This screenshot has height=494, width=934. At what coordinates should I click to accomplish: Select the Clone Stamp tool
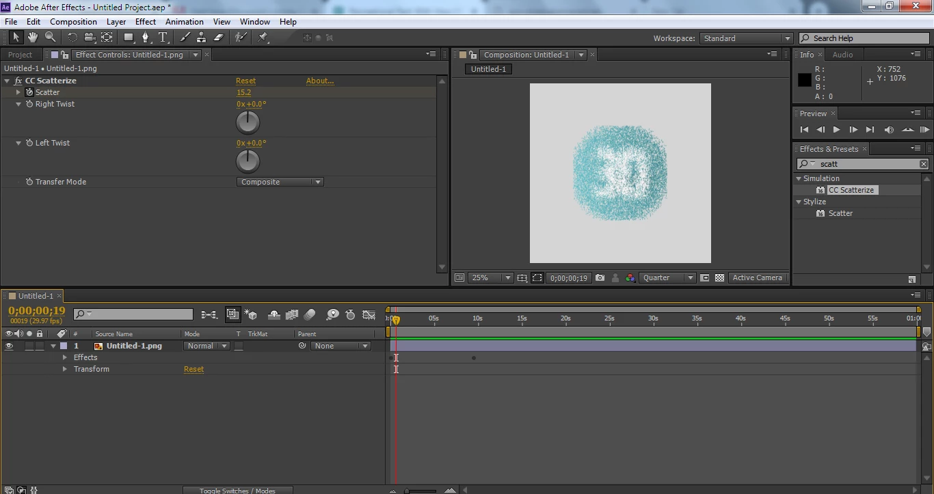[202, 38]
